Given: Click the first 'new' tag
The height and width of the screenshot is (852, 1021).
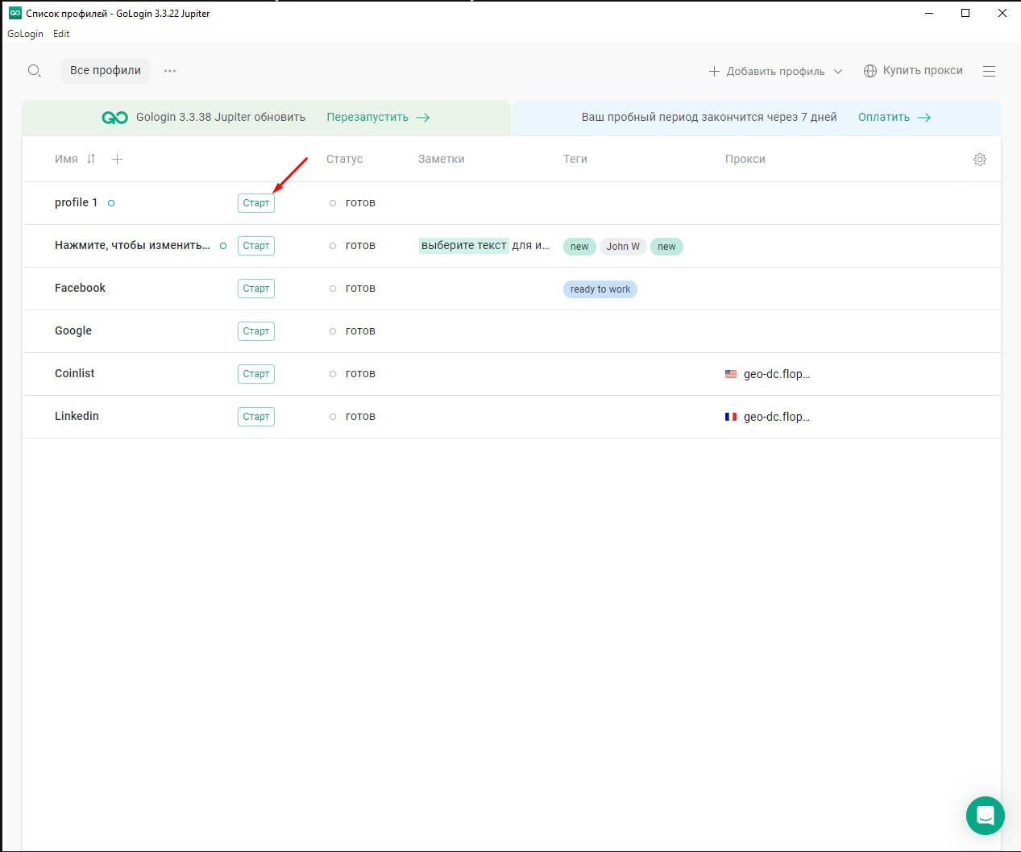Looking at the screenshot, I should 579,247.
